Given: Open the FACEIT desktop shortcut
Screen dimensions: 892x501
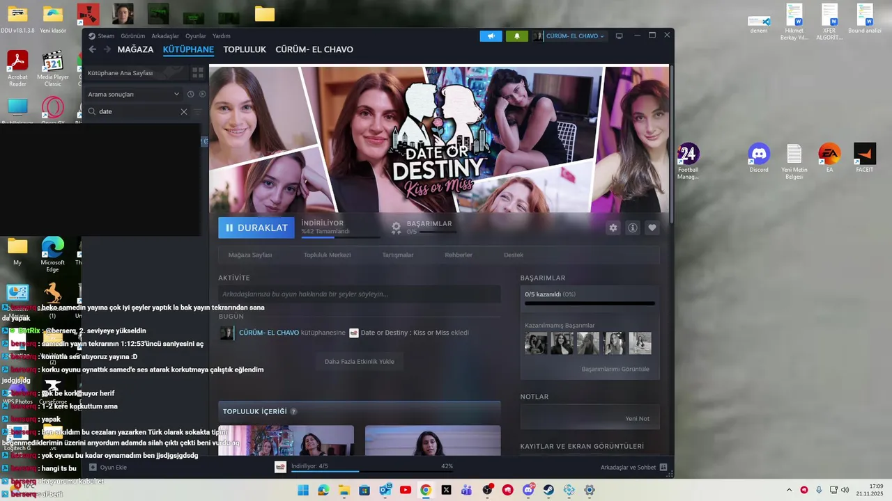Looking at the screenshot, I should [865, 158].
